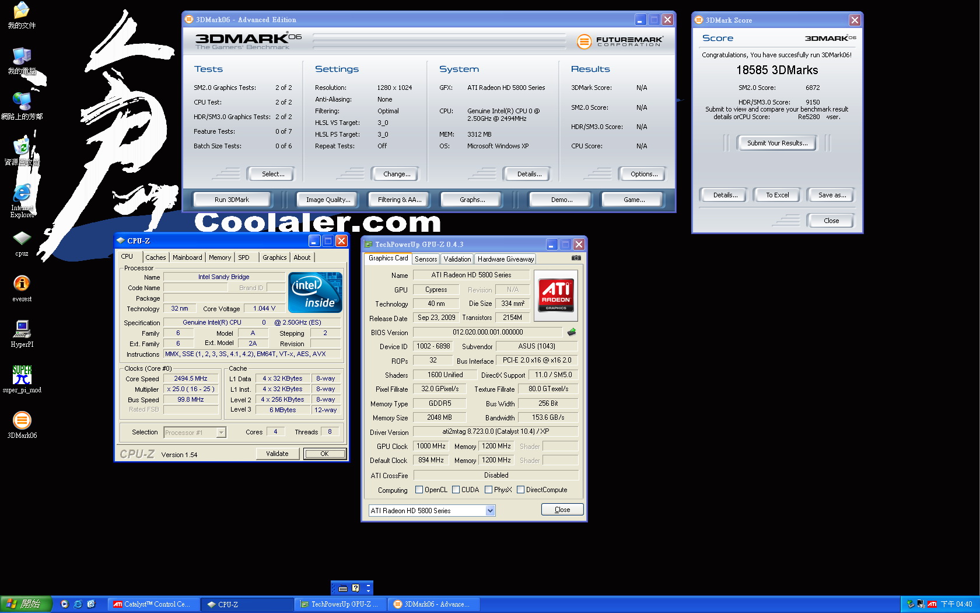
Task: Enable the OpenCL checkbox
Action: click(419, 490)
